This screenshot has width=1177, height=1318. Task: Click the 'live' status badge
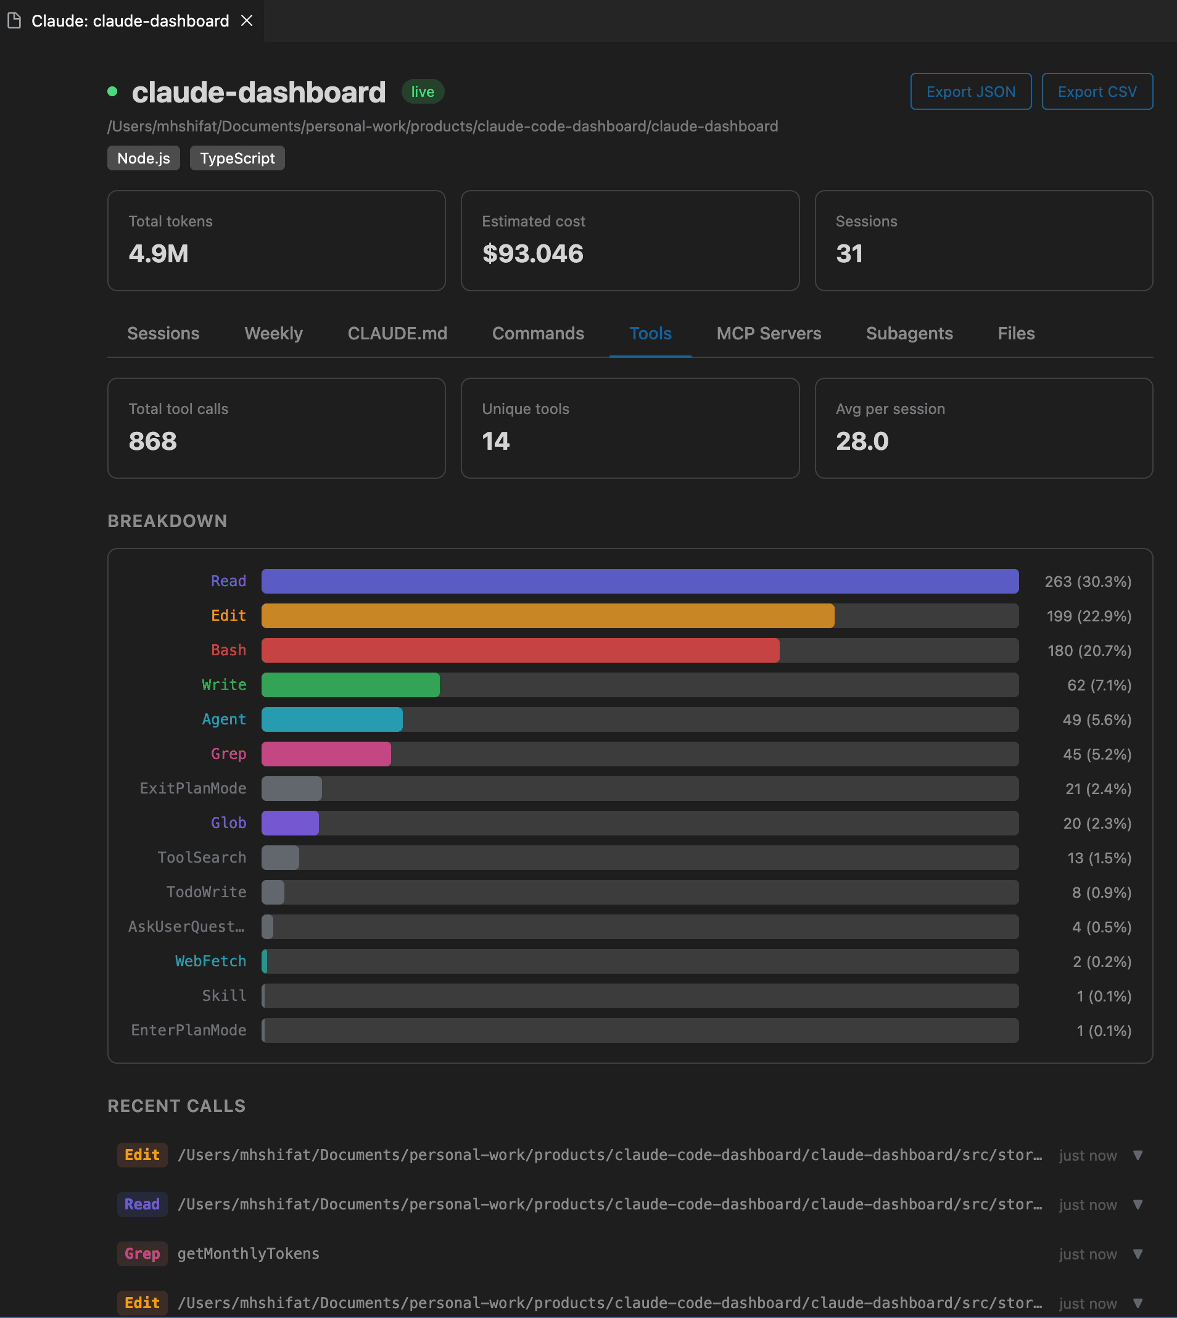[423, 92]
